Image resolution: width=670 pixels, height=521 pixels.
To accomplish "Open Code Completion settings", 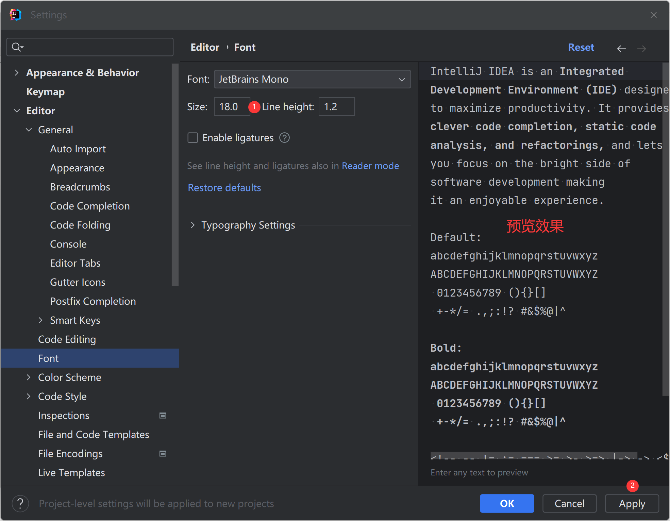I will tap(90, 206).
